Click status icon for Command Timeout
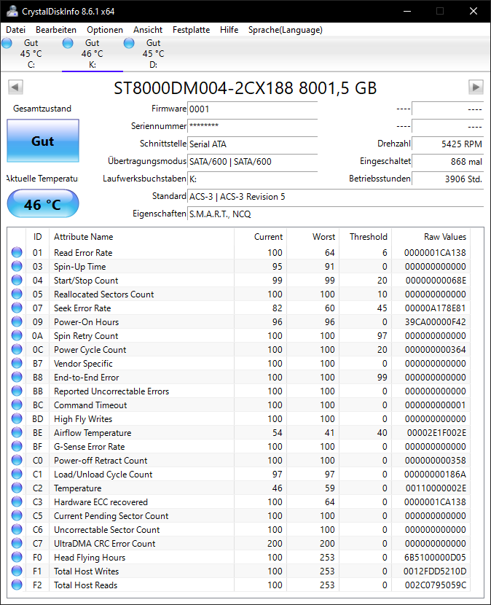The image size is (491, 605). (x=17, y=405)
